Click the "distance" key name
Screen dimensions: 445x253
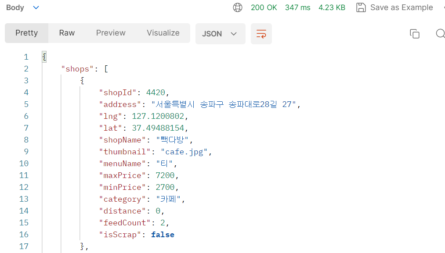point(122,211)
